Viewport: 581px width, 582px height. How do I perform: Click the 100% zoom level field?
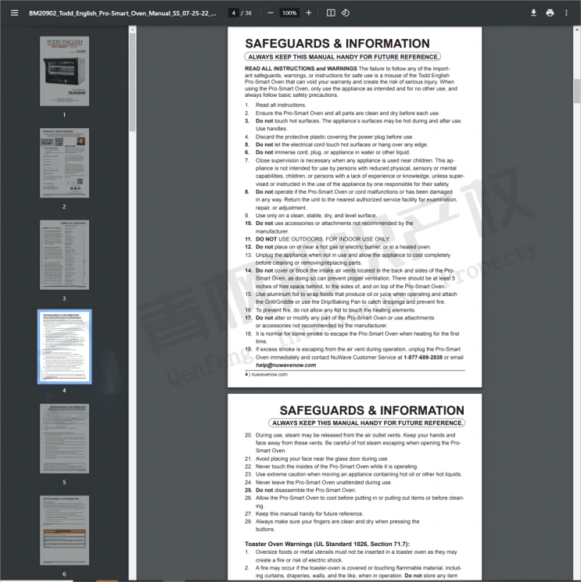point(289,13)
